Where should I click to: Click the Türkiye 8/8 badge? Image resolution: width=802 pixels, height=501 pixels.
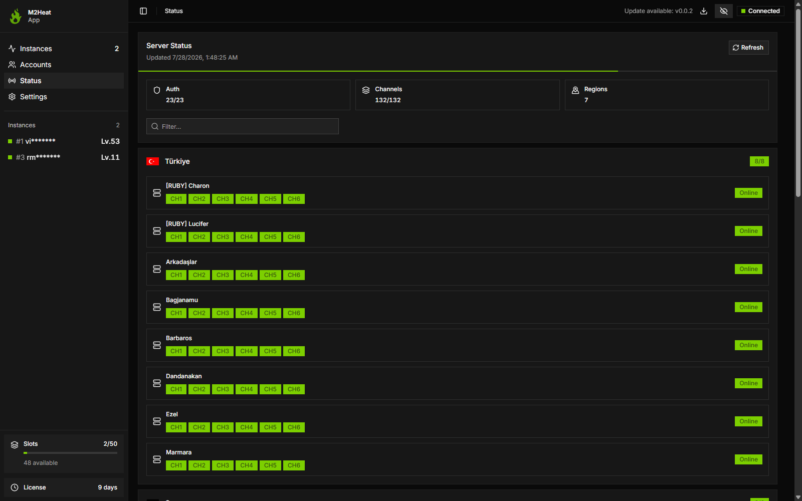click(x=759, y=161)
